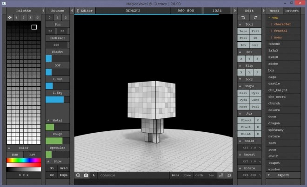Click the 2X tool button
Image resolution: width=307 pixels, height=187 pixels.
pyautogui.click(x=255, y=38)
